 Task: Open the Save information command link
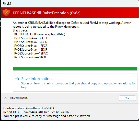click(75, 82)
